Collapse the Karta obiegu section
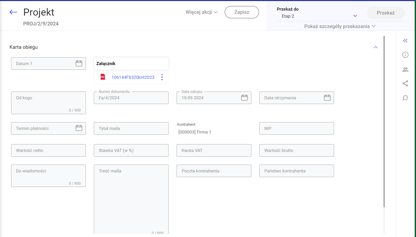Image resolution: width=416 pixels, height=237 pixels. [x=375, y=47]
